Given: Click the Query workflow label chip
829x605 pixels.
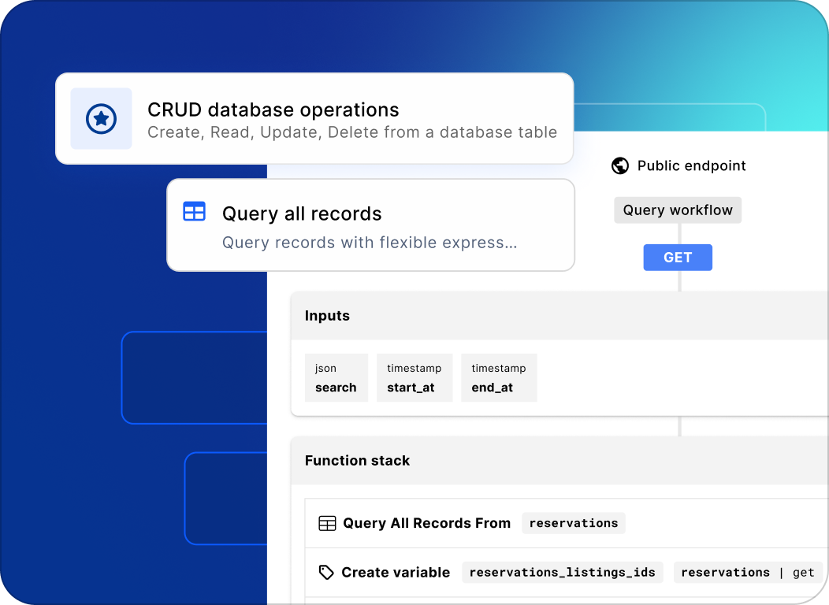Looking at the screenshot, I should 678,210.
